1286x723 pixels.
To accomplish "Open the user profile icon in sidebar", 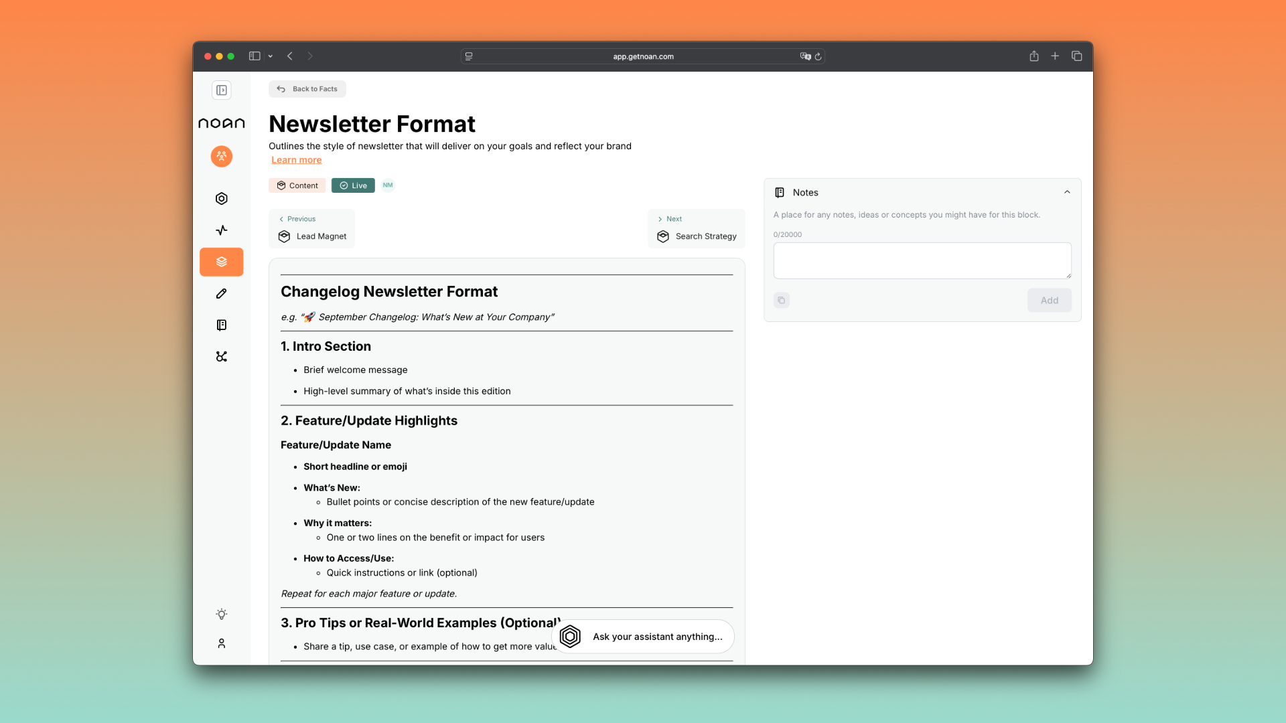I will [x=222, y=644].
